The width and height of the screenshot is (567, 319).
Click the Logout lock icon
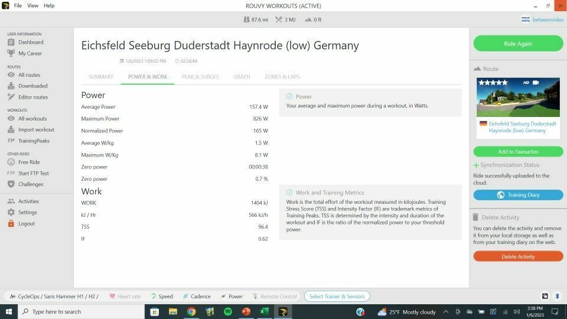[x=11, y=224]
